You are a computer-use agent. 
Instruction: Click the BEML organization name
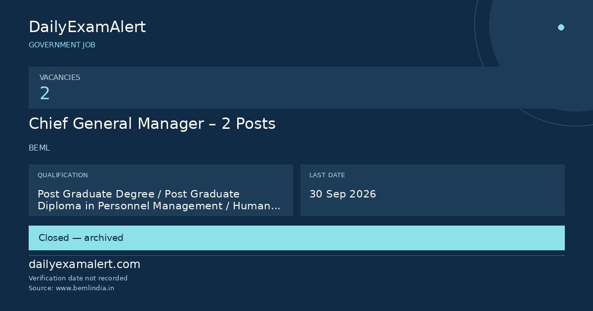39,148
